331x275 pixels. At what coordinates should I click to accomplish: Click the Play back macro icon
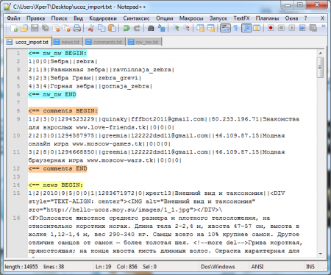click(292, 28)
